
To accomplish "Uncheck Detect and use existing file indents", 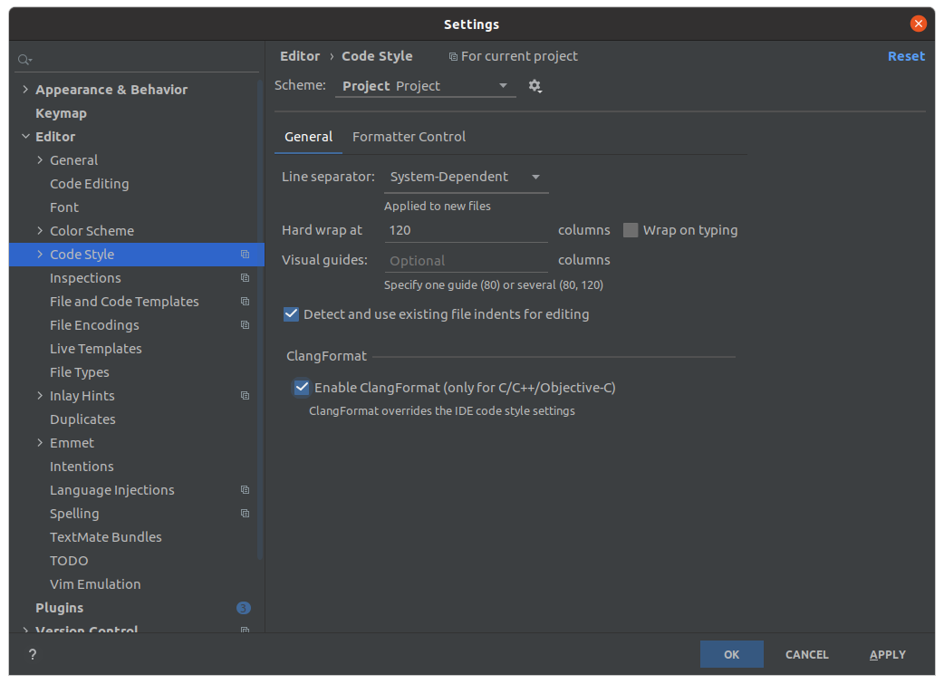I will [x=291, y=314].
